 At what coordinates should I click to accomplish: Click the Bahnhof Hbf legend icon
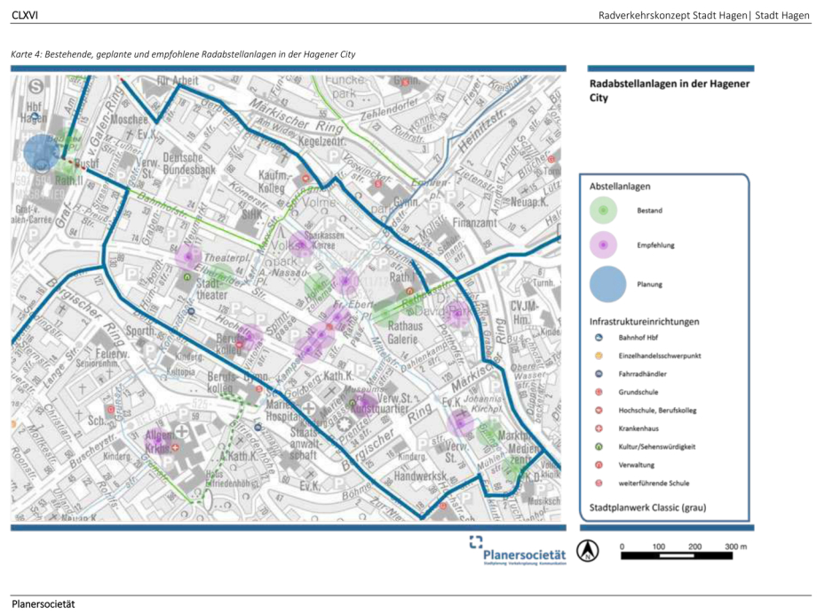tap(599, 338)
